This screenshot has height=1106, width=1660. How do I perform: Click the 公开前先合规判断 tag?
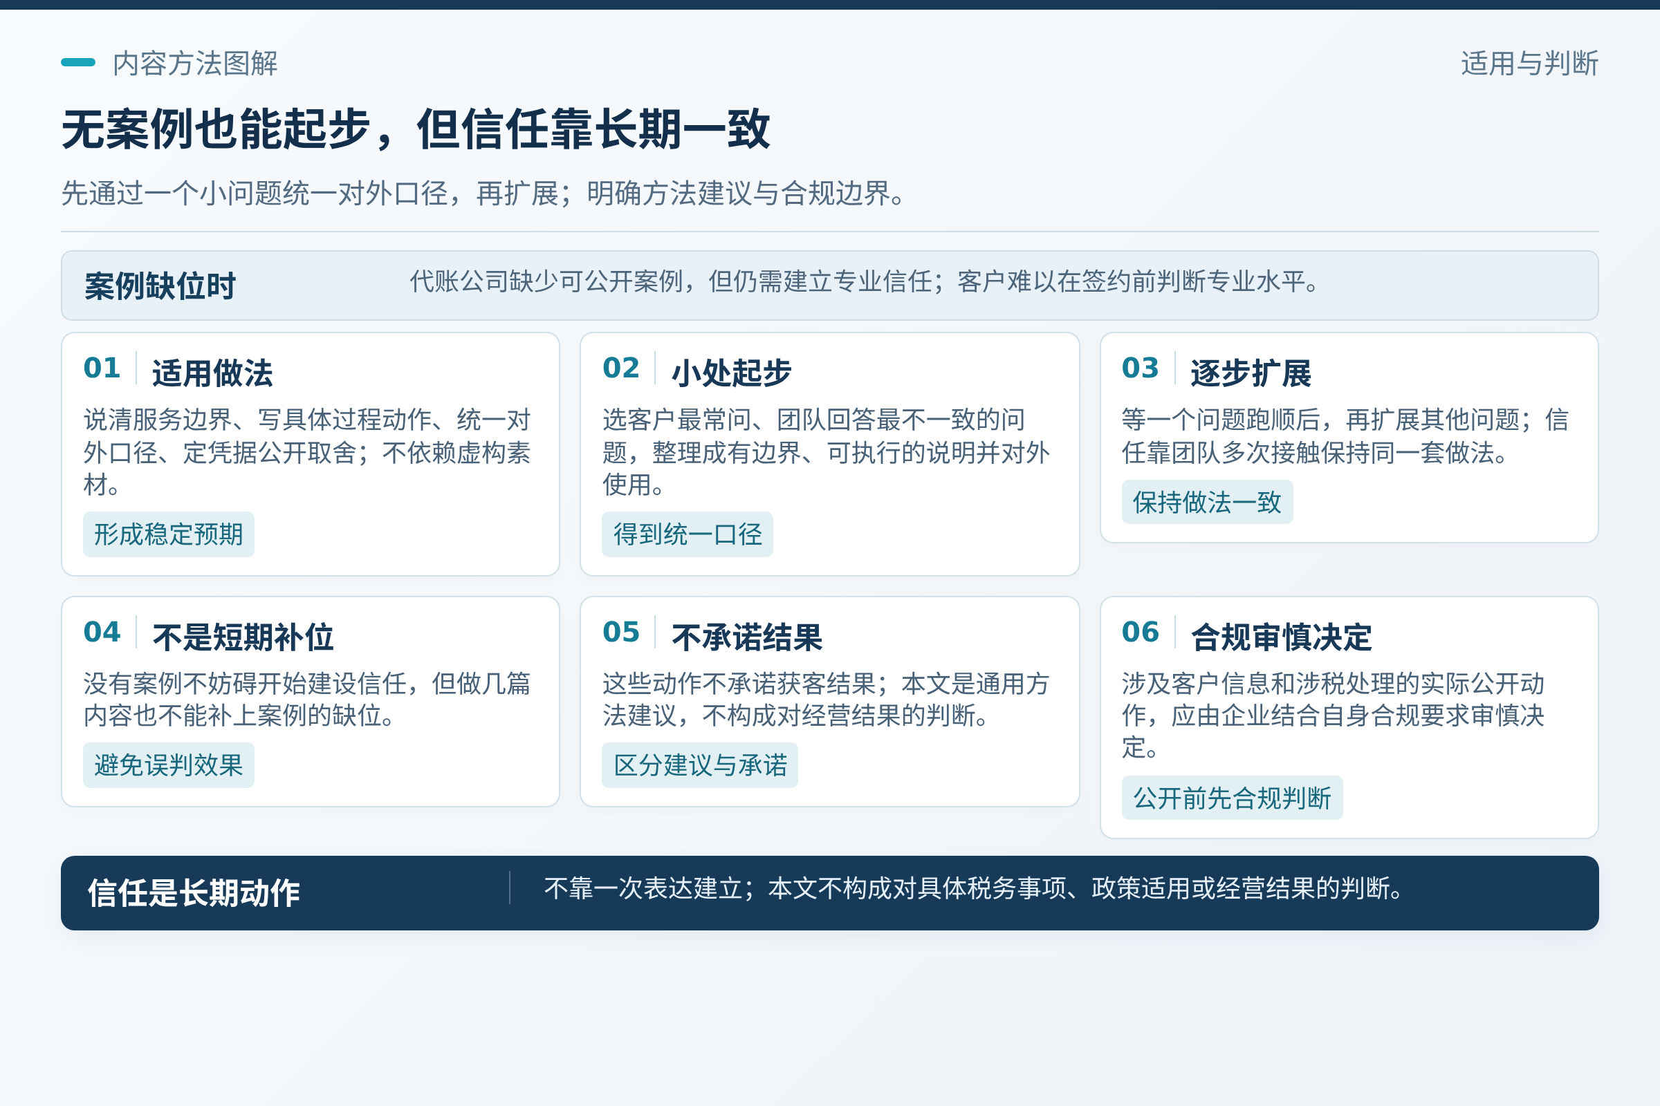click(x=1233, y=798)
